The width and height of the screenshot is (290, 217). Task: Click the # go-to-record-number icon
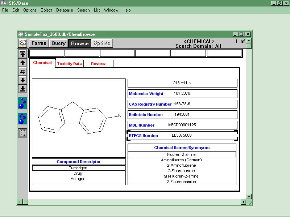[22, 72]
